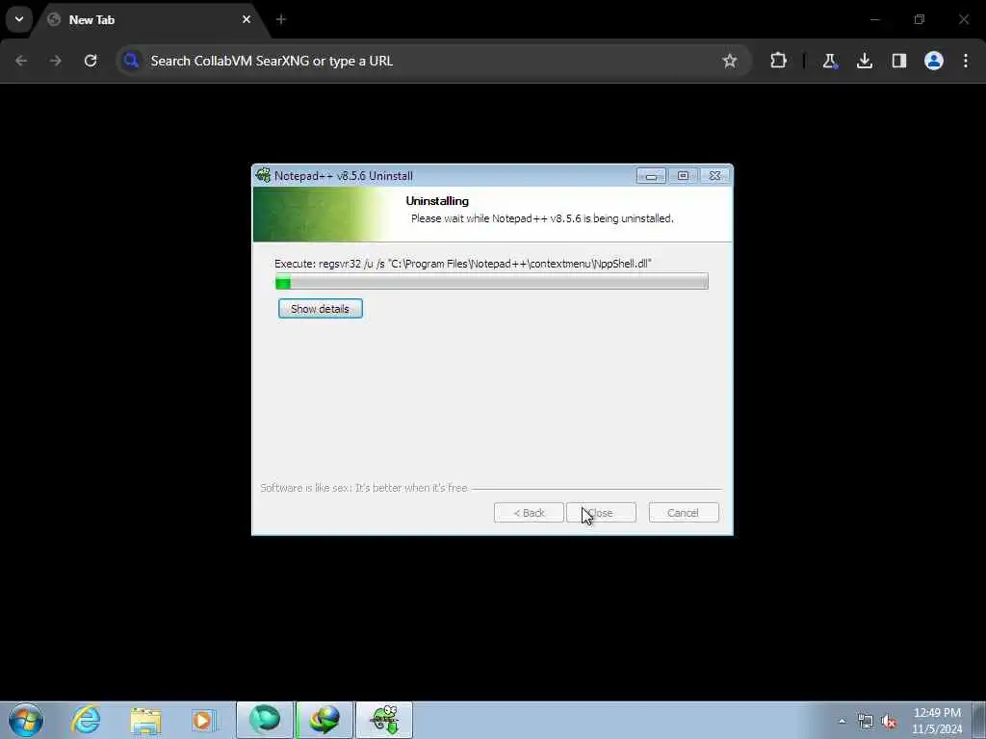Click the Uninstalling heading text
Image resolution: width=986 pixels, height=739 pixels.
(437, 201)
